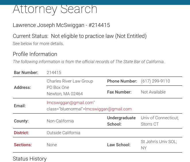This screenshot has width=190, height=162.
Task: Click the Fax Number 'Not Available' value
Action: point(153,92)
